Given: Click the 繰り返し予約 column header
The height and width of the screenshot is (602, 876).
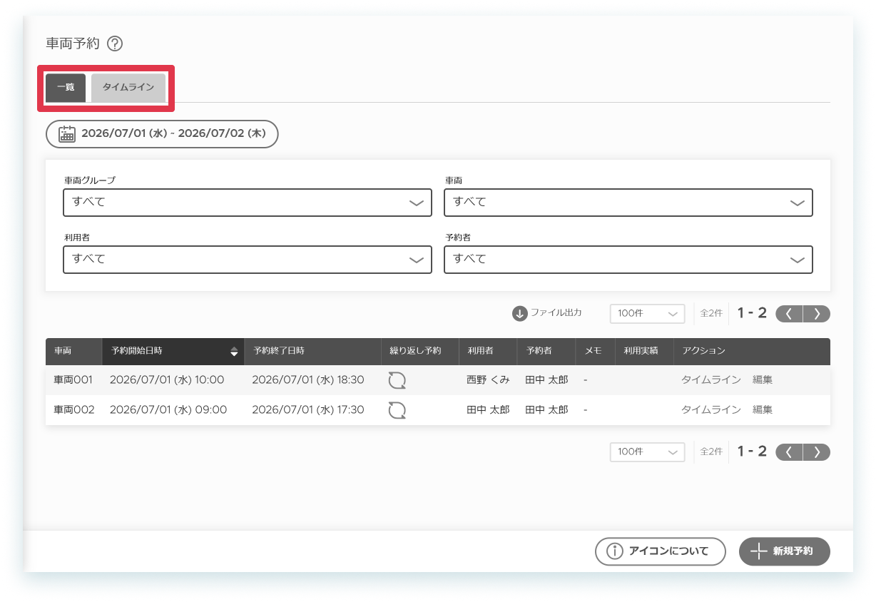Looking at the screenshot, I should pyautogui.click(x=420, y=351).
